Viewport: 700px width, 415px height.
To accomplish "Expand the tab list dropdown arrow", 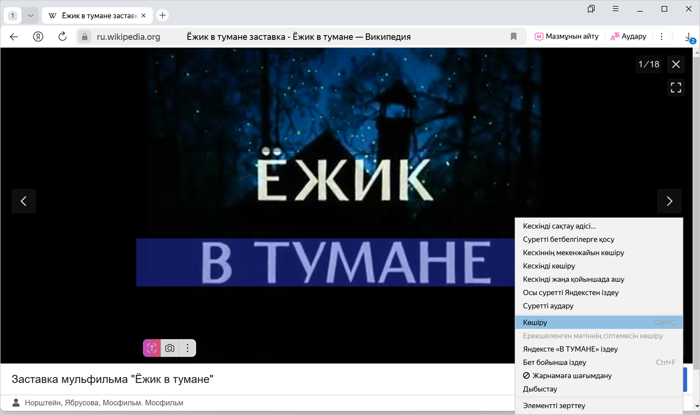I will click(30, 15).
